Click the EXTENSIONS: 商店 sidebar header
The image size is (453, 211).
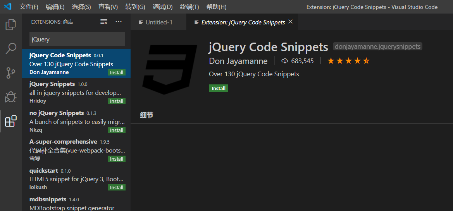[52, 22]
